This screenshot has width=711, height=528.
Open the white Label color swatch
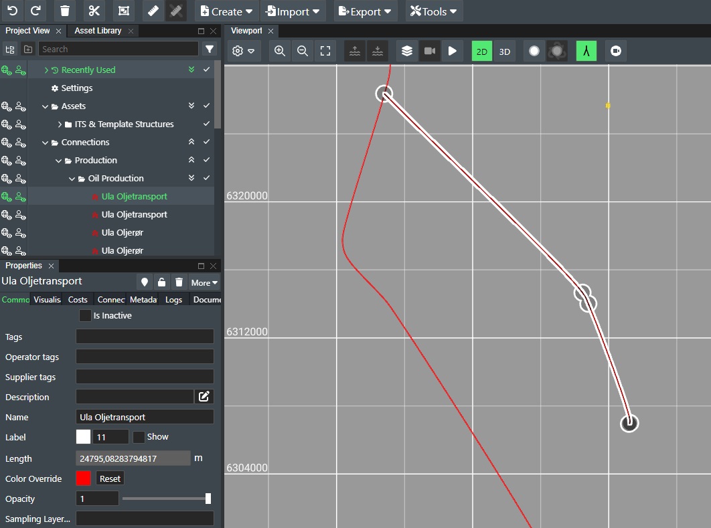tap(84, 437)
